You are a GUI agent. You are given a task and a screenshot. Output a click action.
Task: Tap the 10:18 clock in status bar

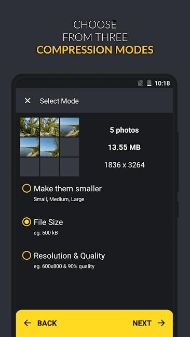pos(162,83)
